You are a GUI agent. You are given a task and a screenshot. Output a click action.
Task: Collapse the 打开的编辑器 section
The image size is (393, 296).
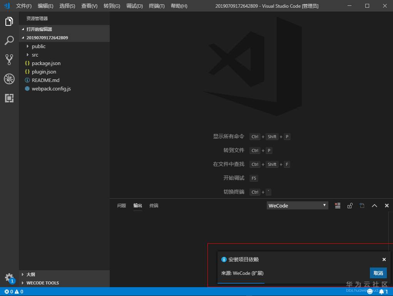[x=23, y=29]
